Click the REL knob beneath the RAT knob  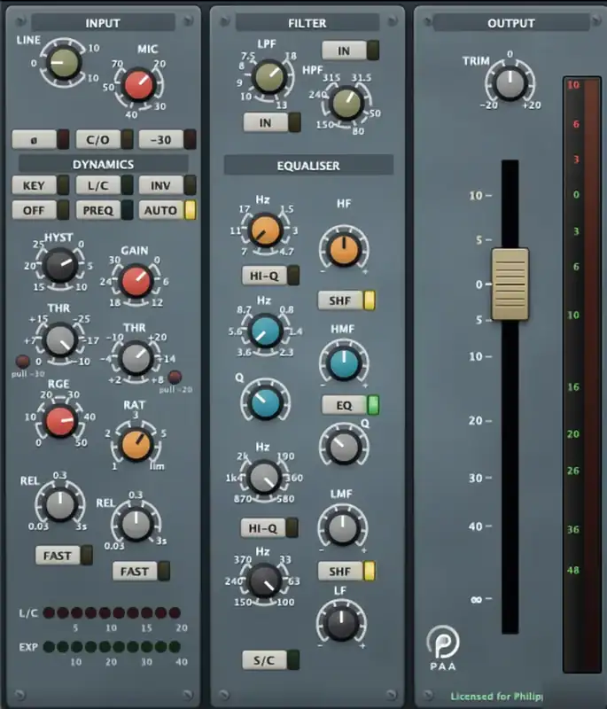click(136, 524)
